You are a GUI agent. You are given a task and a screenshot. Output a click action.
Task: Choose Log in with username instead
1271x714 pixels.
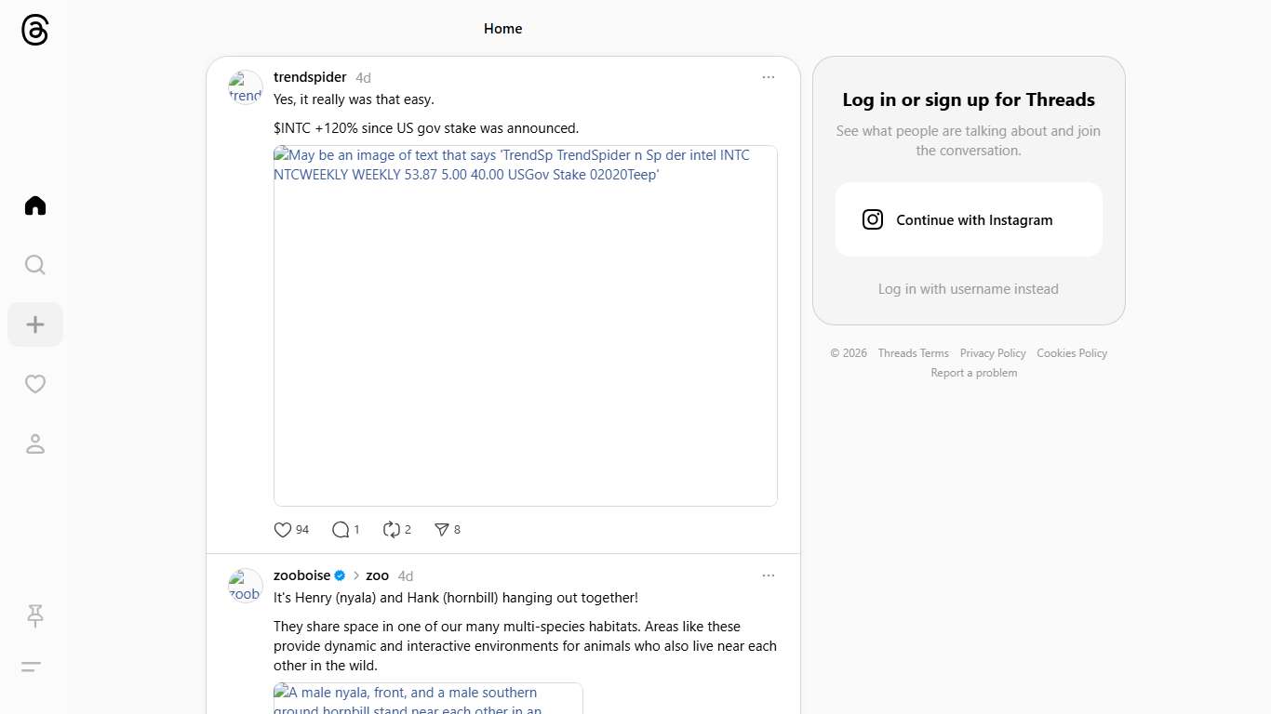[968, 289]
